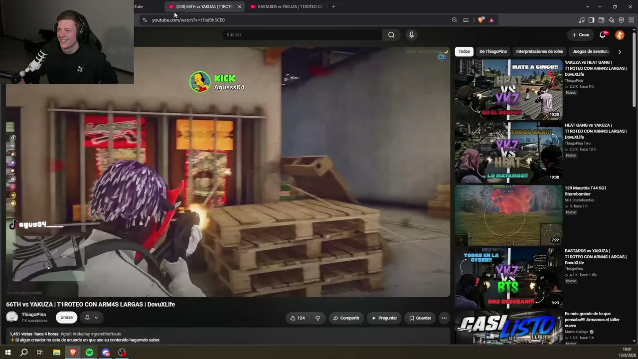
Task: Open 'YAKUZA vs HEAT GANG' video thumbnail
Action: pyautogui.click(x=508, y=90)
